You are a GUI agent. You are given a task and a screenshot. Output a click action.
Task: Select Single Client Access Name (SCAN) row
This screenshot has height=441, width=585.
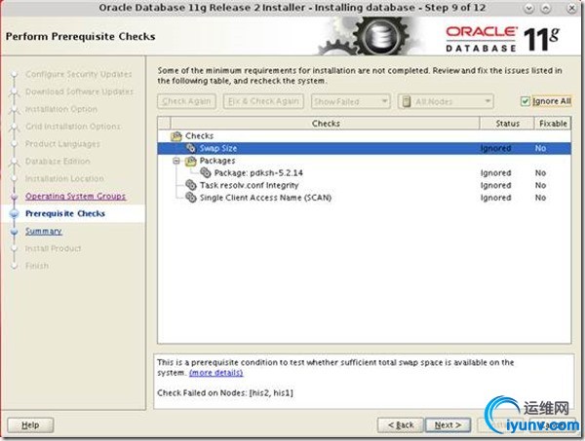(364, 198)
